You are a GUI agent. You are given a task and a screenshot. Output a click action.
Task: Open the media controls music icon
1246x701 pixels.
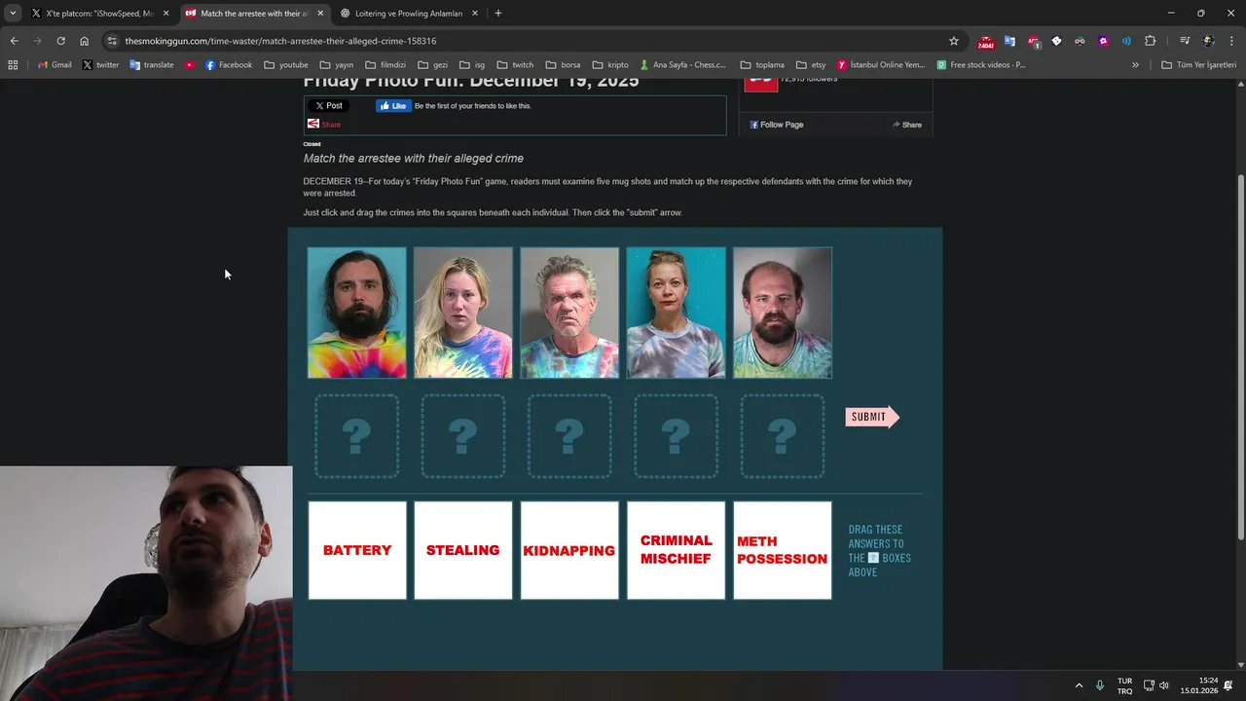coord(1185,41)
